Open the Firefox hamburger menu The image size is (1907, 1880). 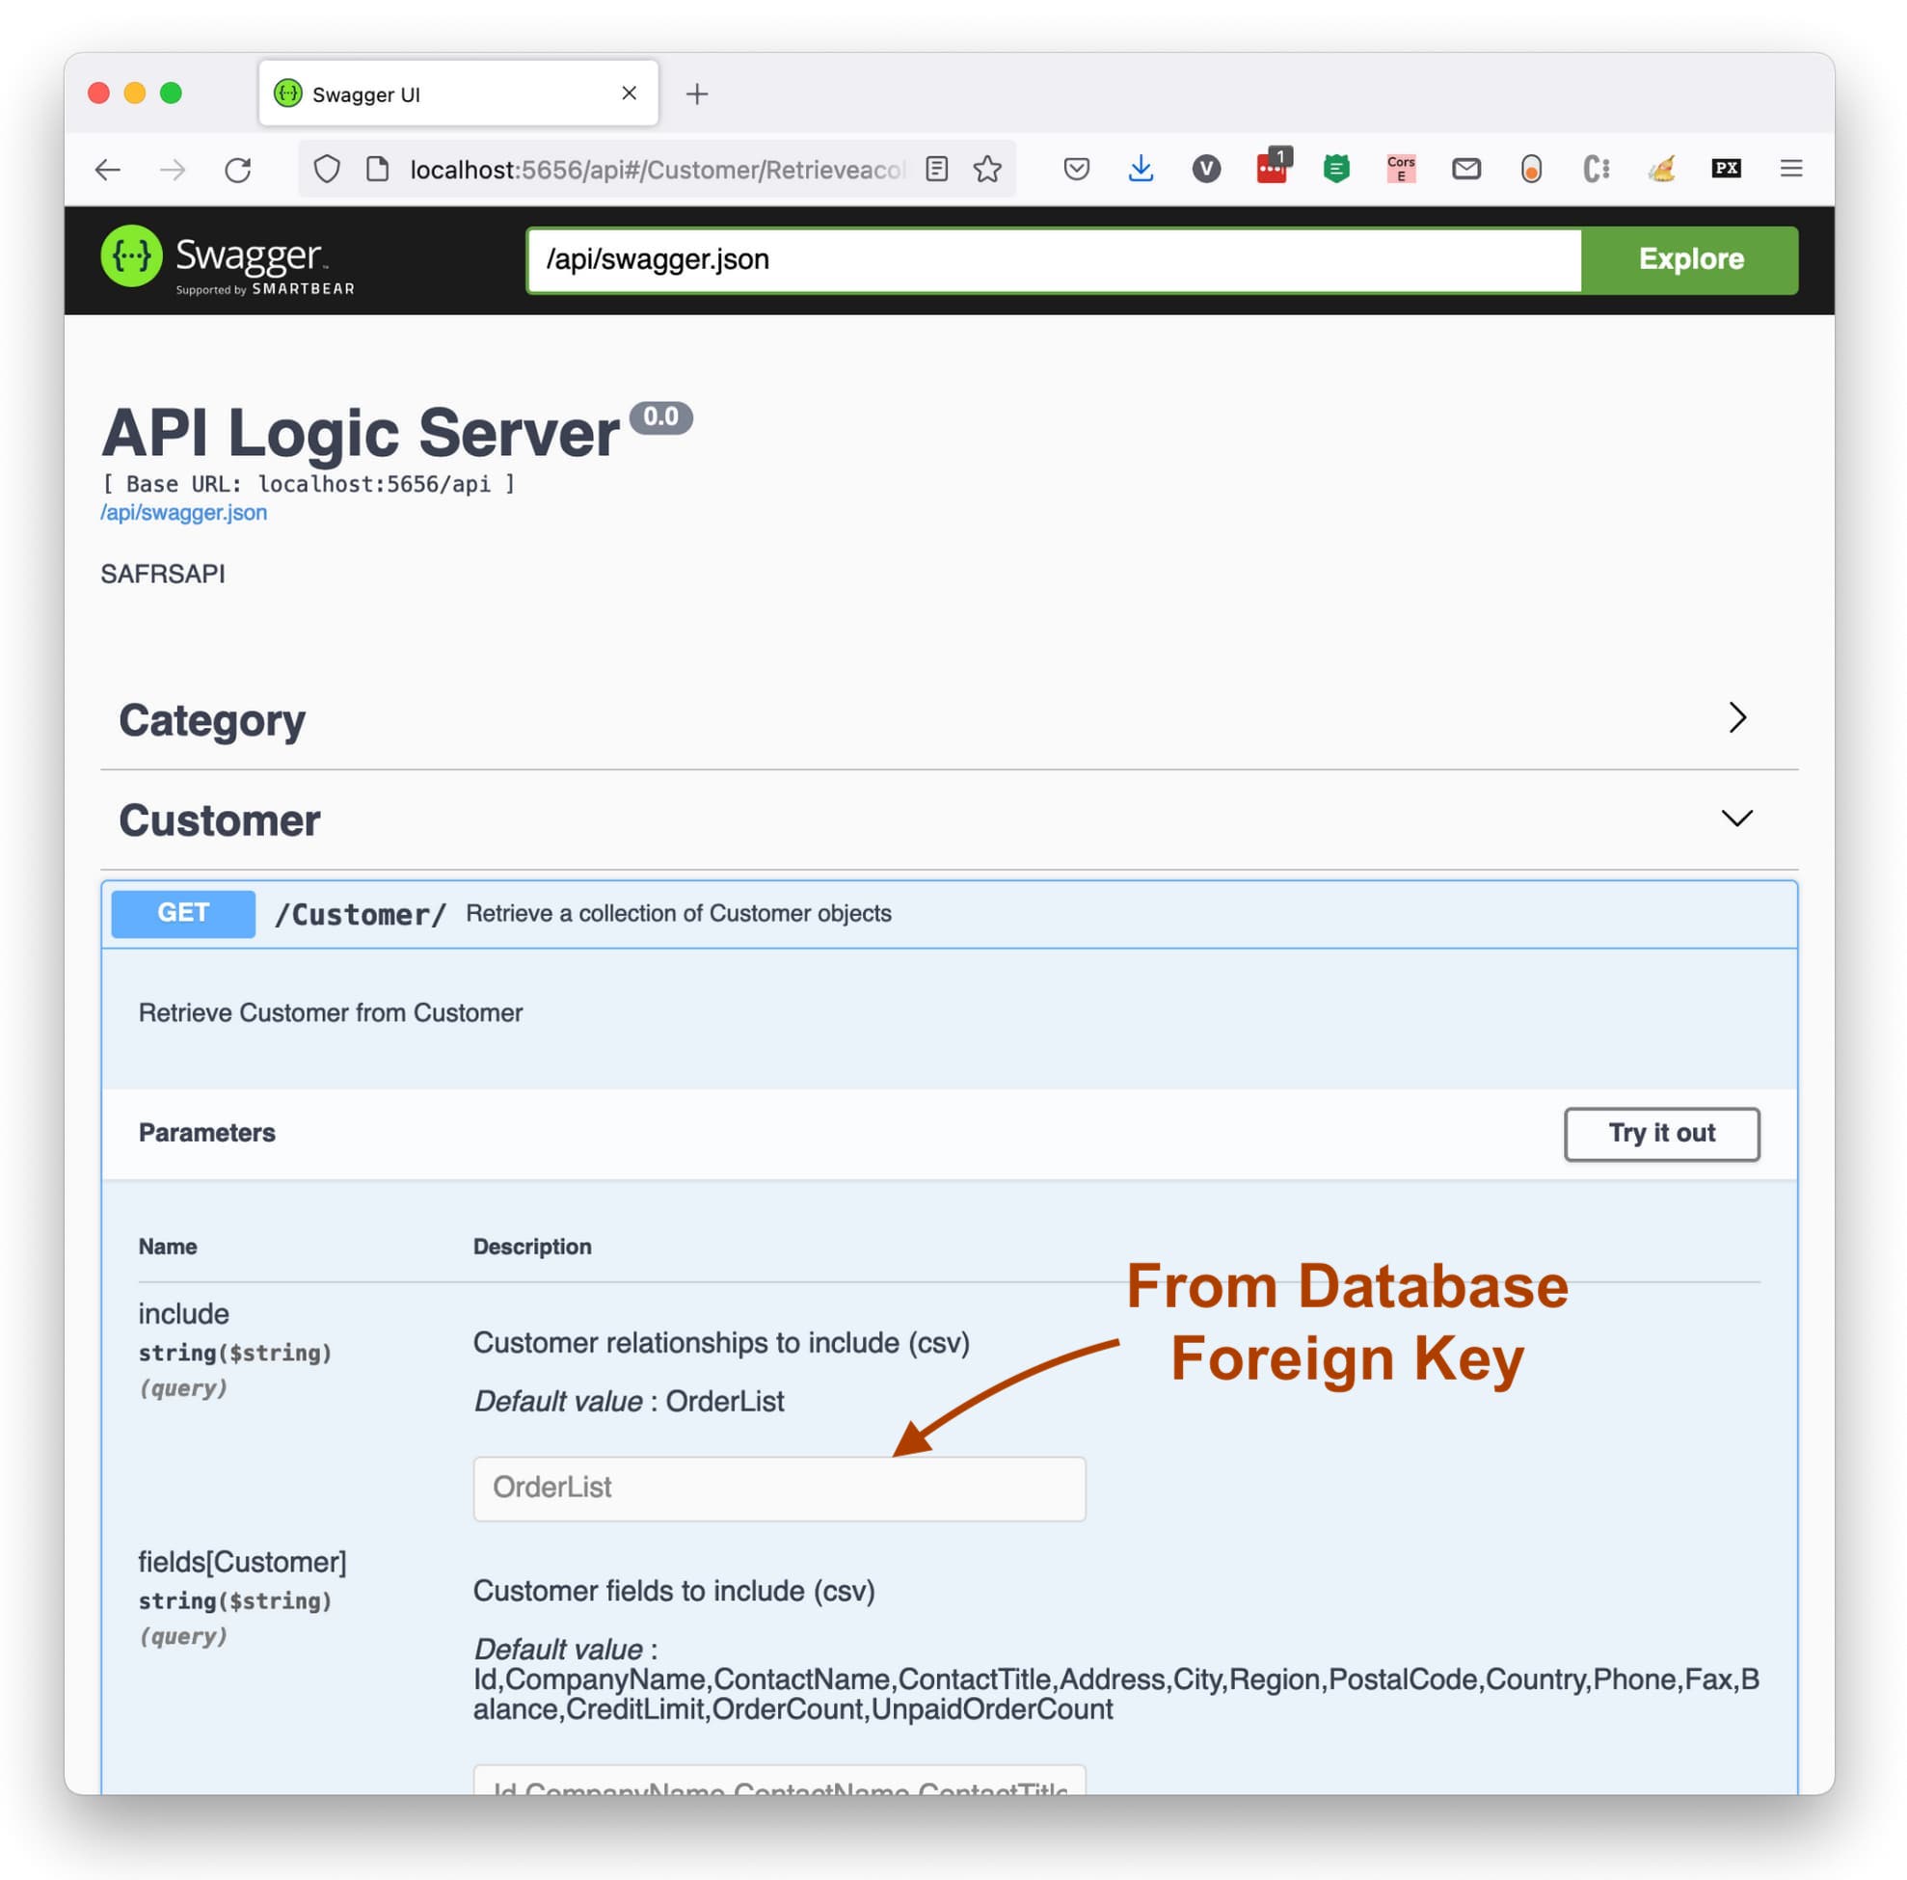coord(1790,170)
